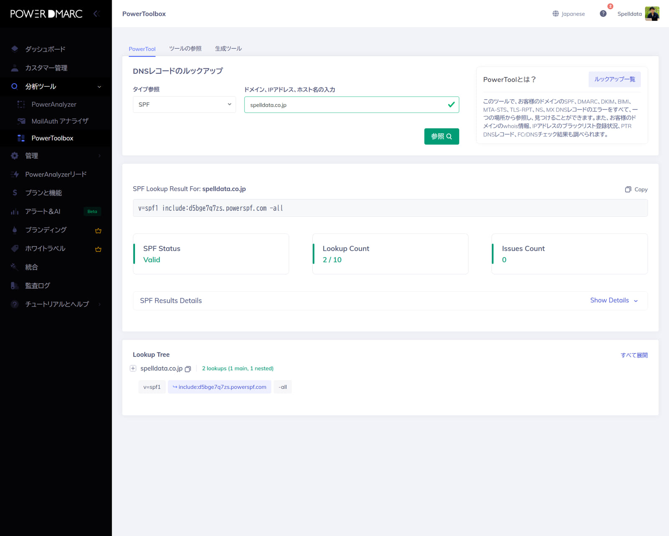Image resolution: width=669 pixels, height=536 pixels.
Task: Expand the 管理 submenu arrow
Action: (100, 156)
